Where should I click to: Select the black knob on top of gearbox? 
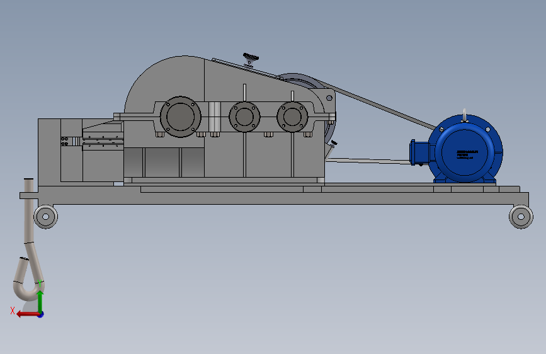point(251,57)
